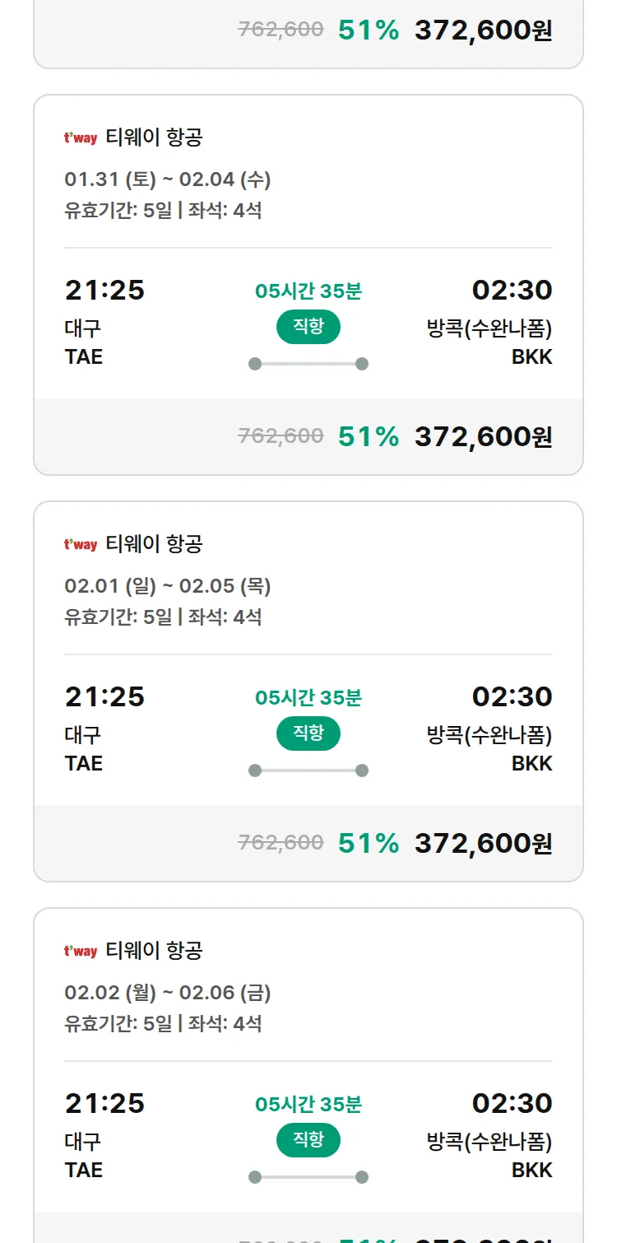Select the 02.01 (일) ~ 02.05 (목) date text

168,586
